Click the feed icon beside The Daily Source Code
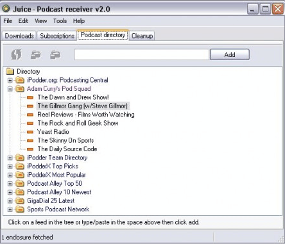The width and height of the screenshot is (285, 244). [x=30, y=149]
